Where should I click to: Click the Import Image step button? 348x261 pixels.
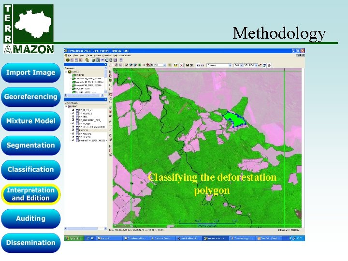pyautogui.click(x=30, y=72)
